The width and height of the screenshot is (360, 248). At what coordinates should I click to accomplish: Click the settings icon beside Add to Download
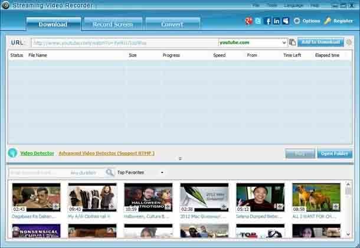(349, 43)
